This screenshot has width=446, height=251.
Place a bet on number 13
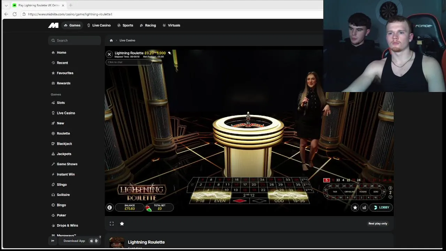click(236, 190)
